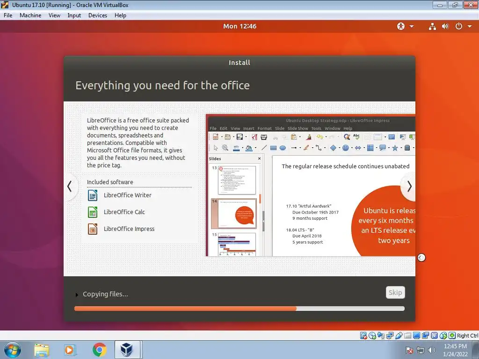This screenshot has height=359, width=479.
Task: Click the hard disk activity indicator
Action: tap(363, 336)
